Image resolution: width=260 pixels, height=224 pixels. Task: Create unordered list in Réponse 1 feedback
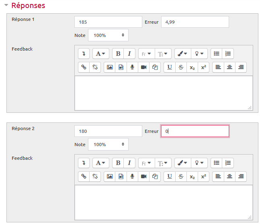[x=216, y=53]
